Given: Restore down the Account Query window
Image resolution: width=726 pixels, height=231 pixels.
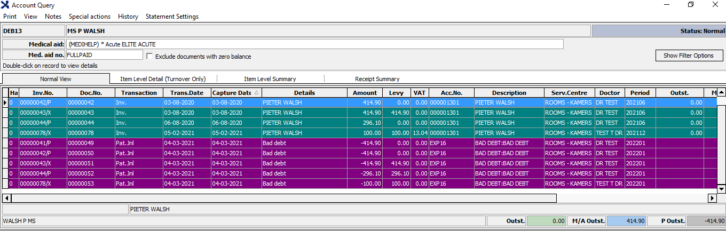Looking at the screenshot, I should pos(690,5).
